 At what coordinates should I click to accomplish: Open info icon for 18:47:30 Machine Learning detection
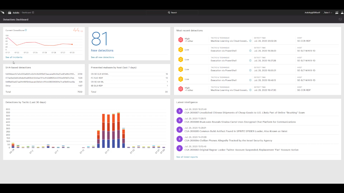pyautogui.click(x=250, y=90)
